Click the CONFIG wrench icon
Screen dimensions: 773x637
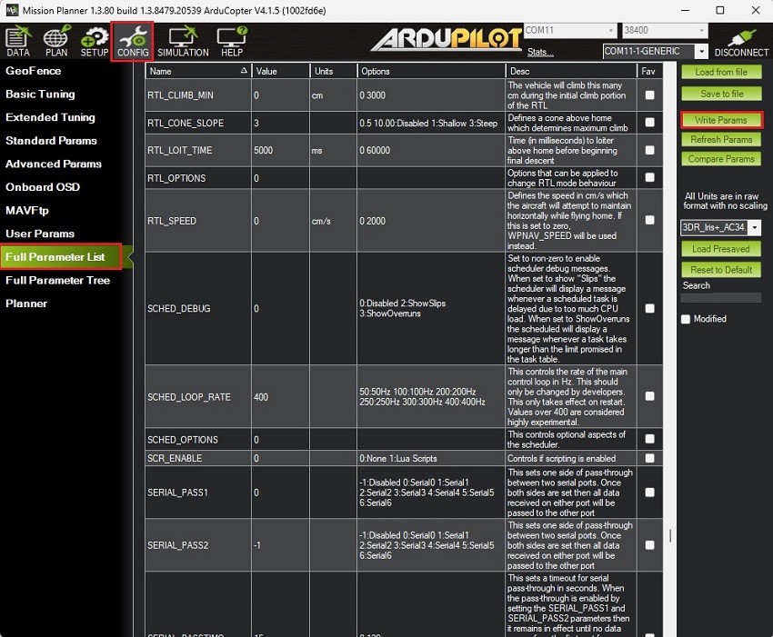[133, 42]
